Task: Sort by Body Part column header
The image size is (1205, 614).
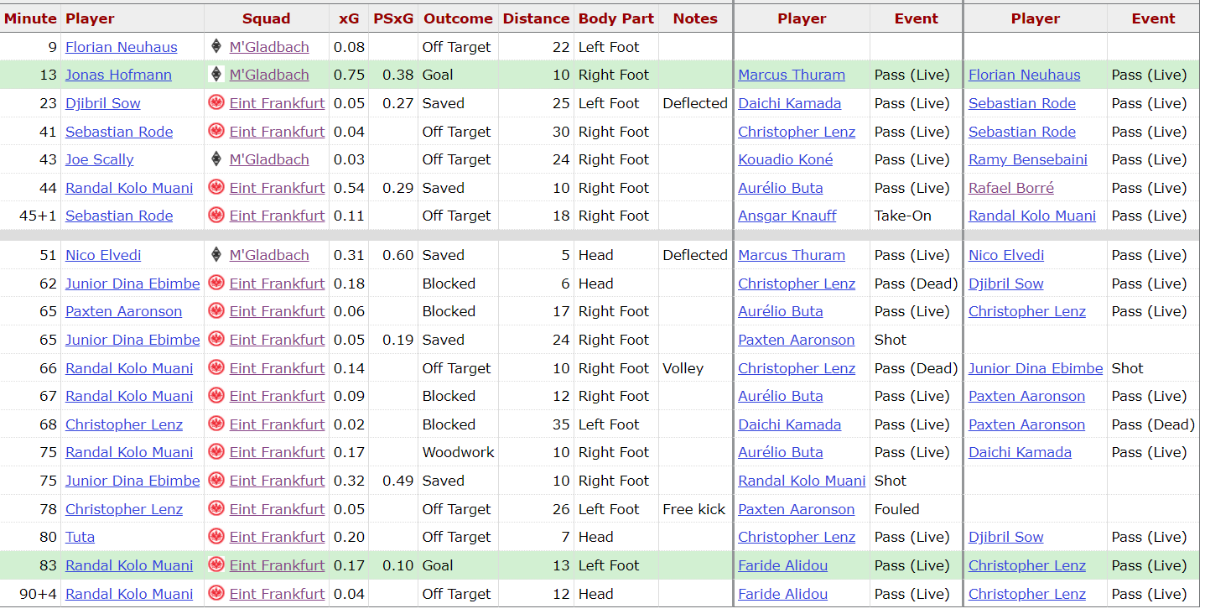Action: (x=616, y=18)
